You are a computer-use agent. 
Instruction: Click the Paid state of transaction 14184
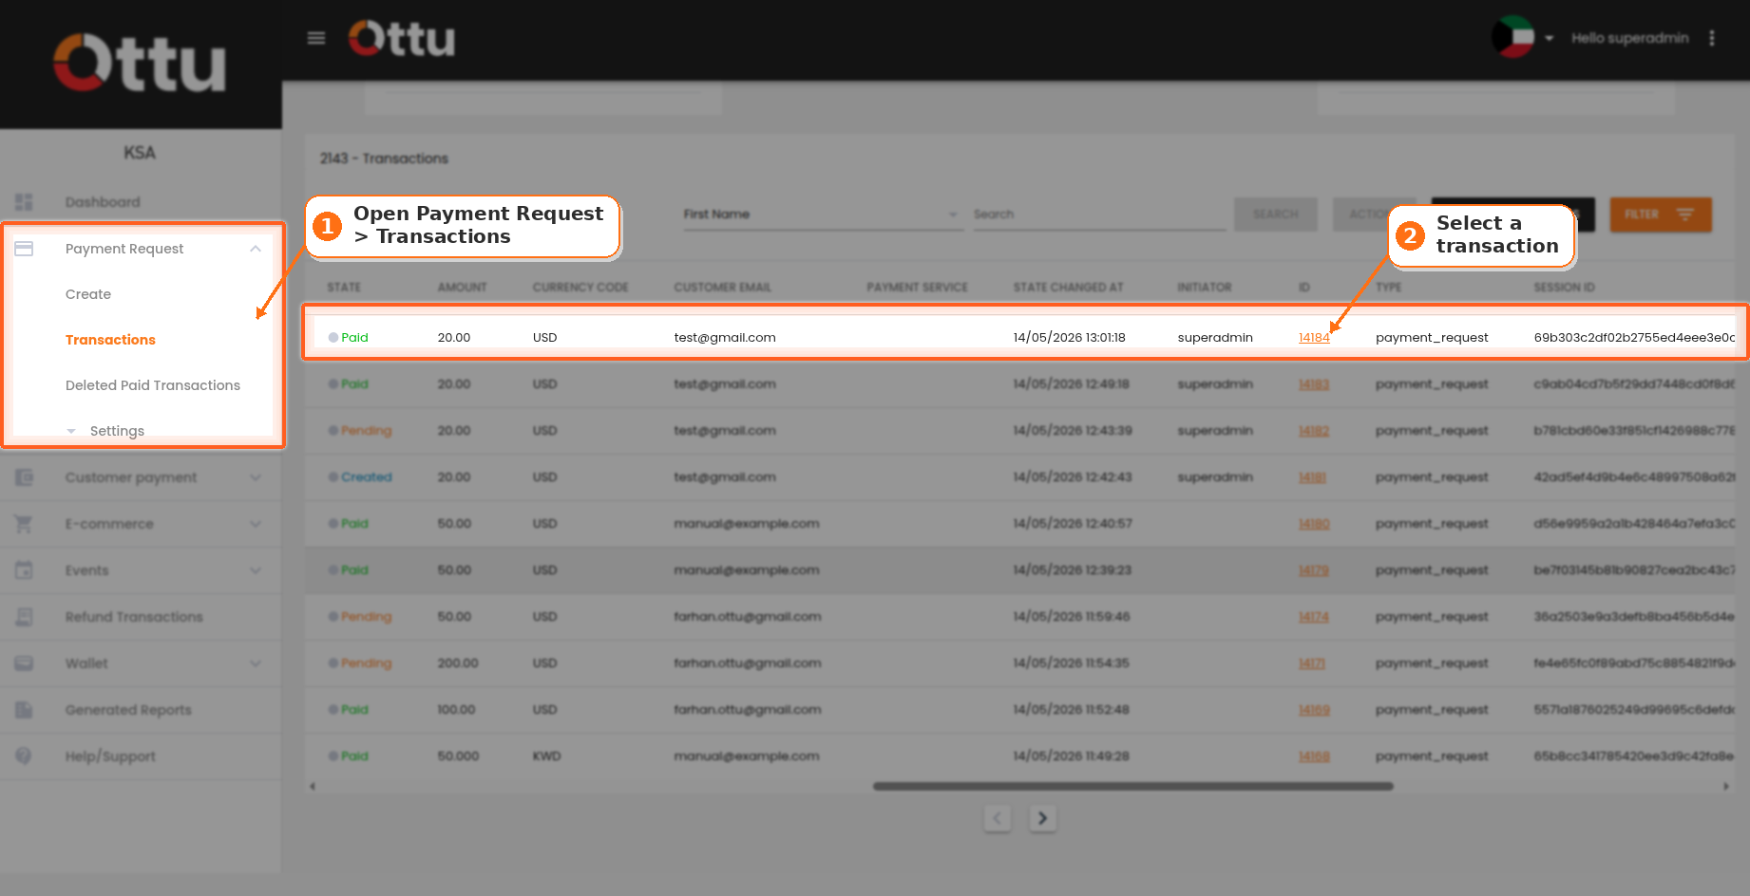click(x=354, y=338)
